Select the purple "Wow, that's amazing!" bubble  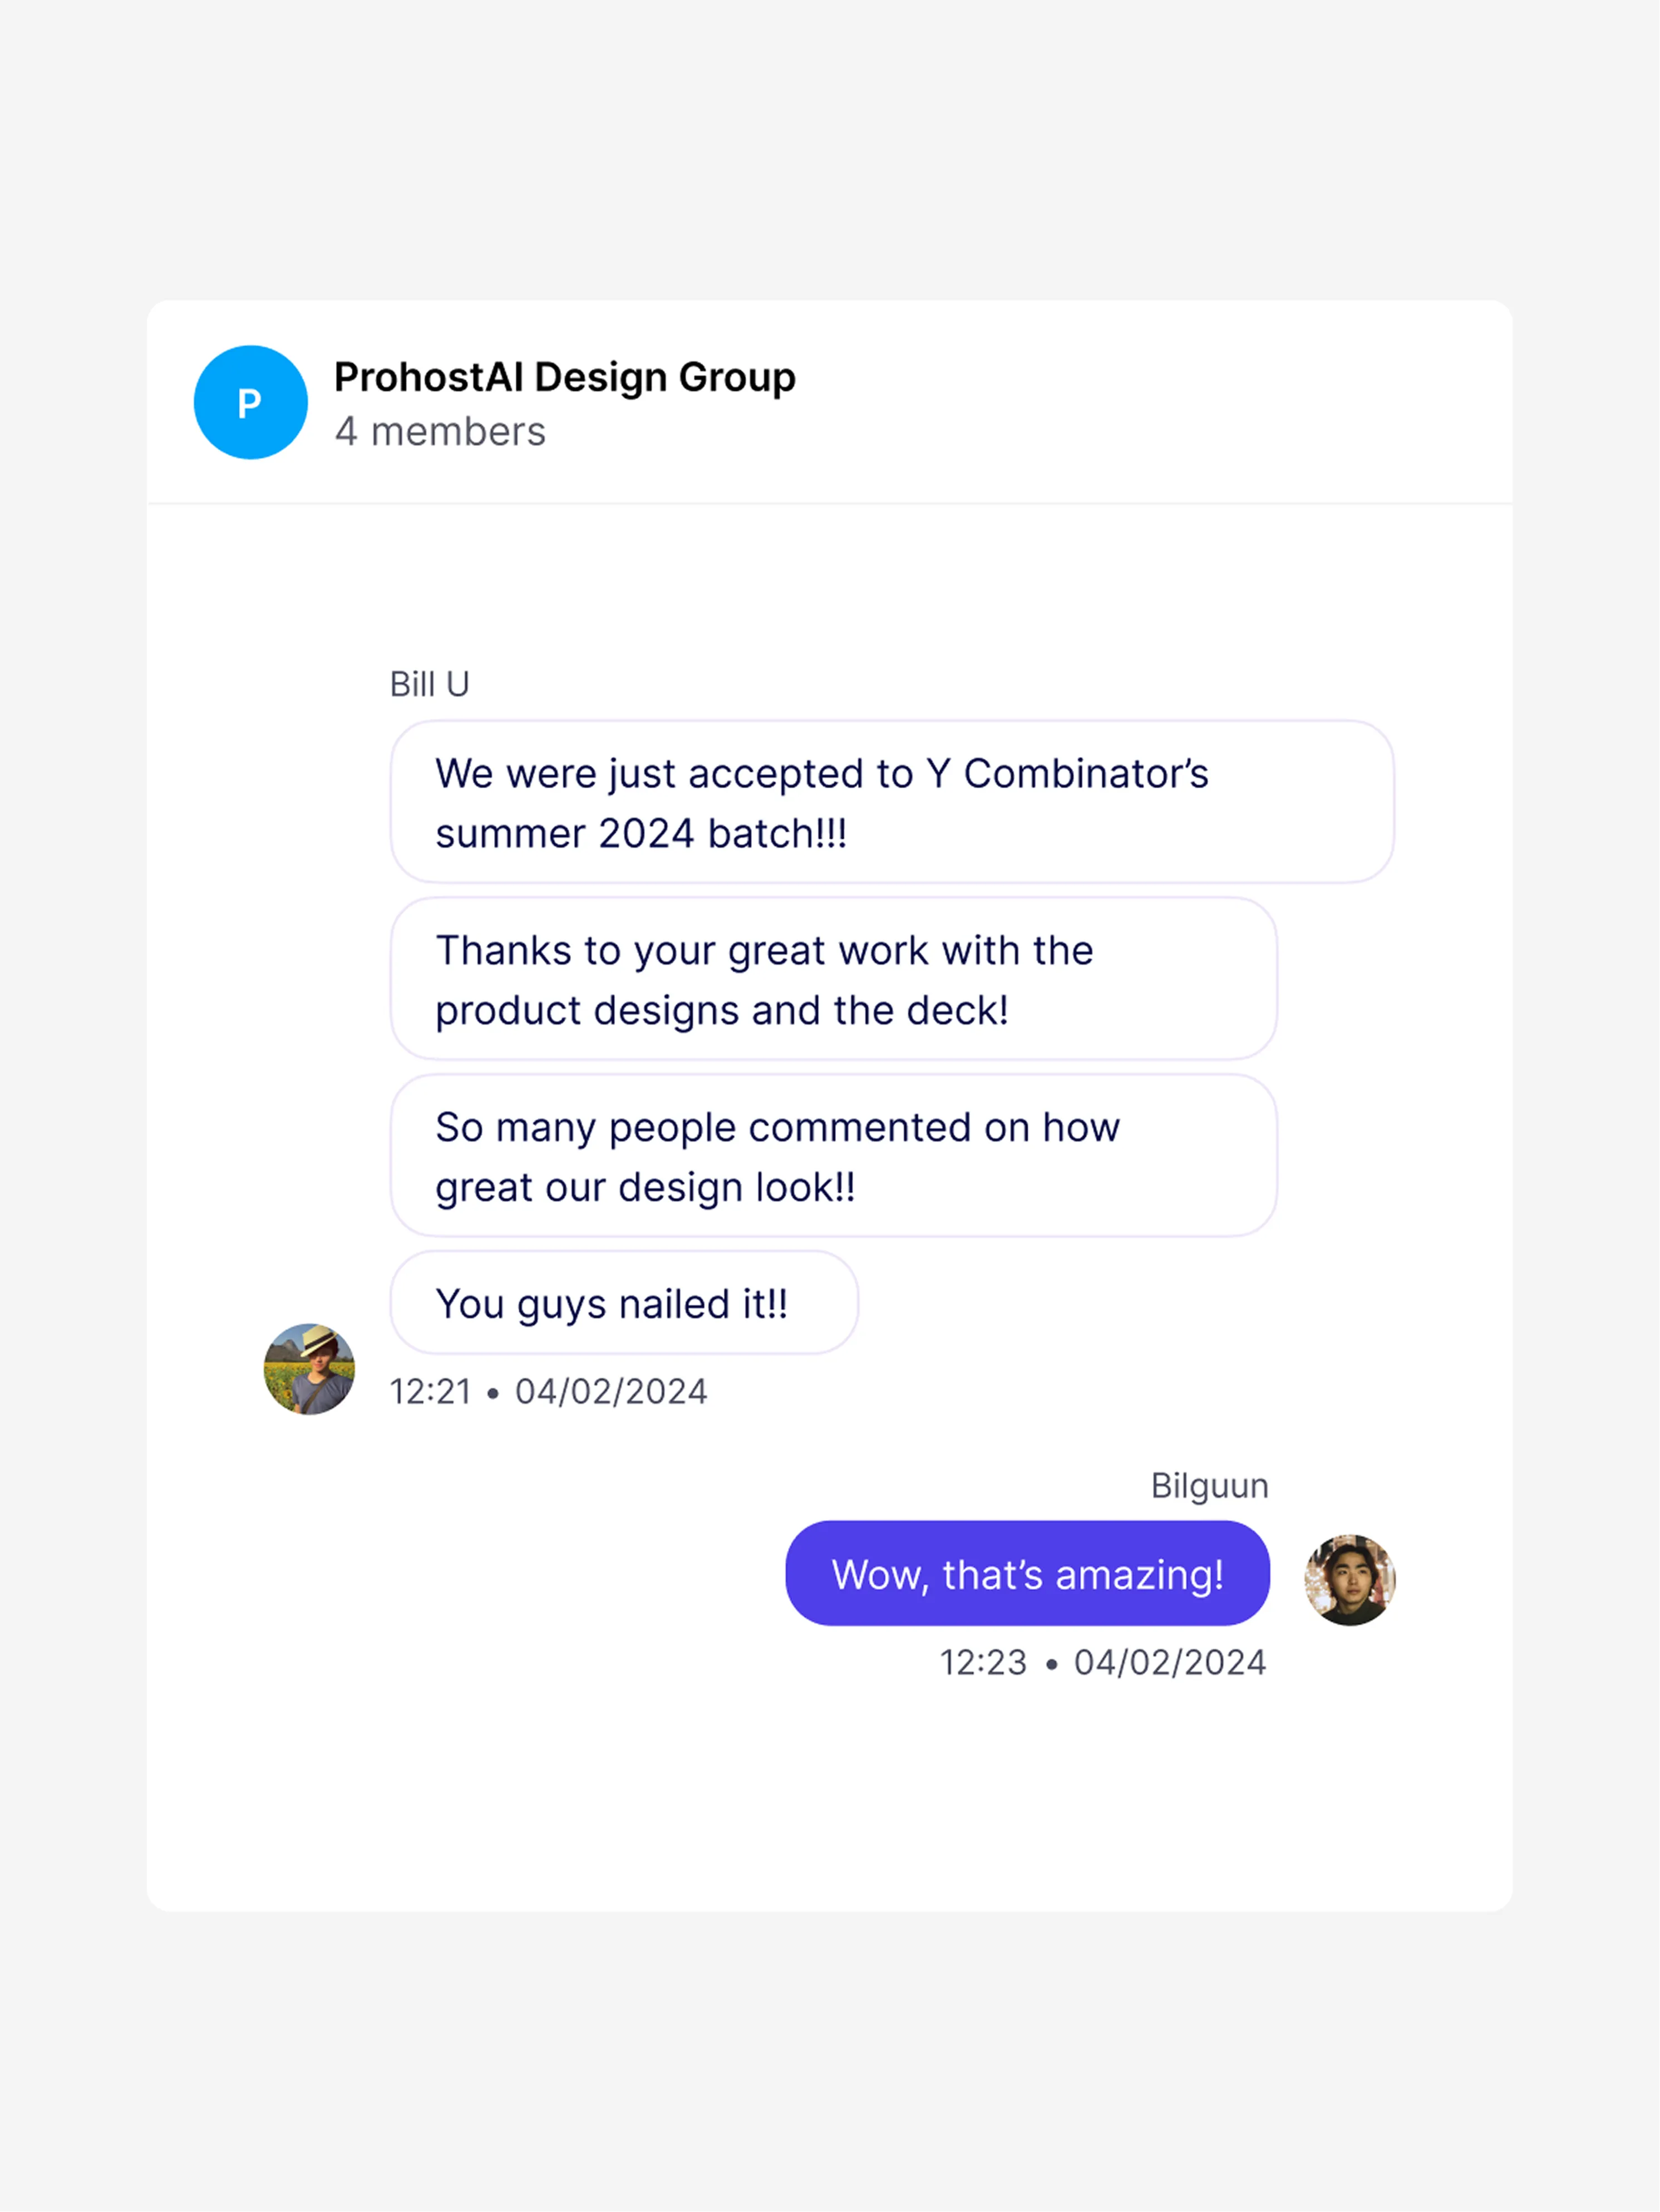pos(1027,1574)
